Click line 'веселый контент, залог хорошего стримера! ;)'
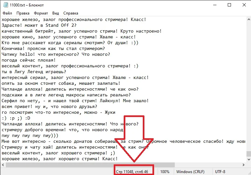The width and height of the screenshot is (251, 175). 58,153
